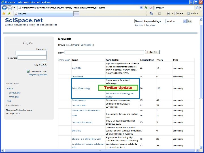
Task: Open Simulations of organic pollutants in soils link
Action: (88, 146)
